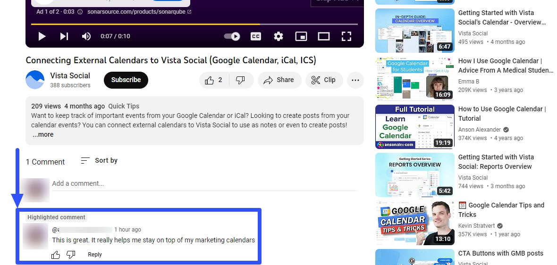Click the Add a comment field
Viewport: 557px width, 265px height.
click(x=203, y=183)
